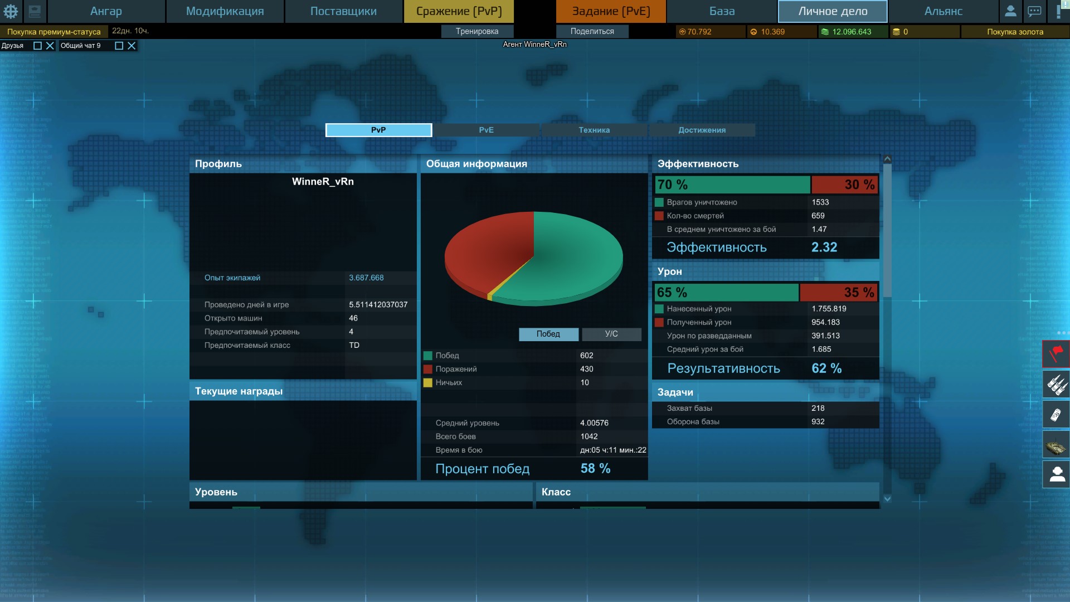Click the player profile icon in top bar
Screen dimensions: 1070x602
click(1010, 11)
